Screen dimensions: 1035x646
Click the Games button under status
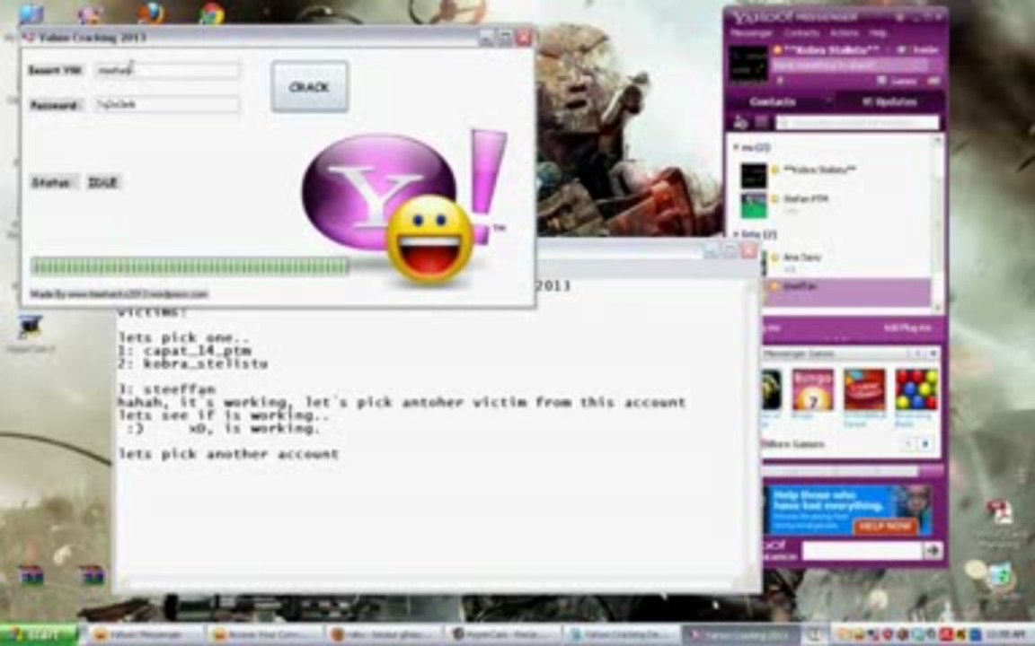(x=898, y=81)
